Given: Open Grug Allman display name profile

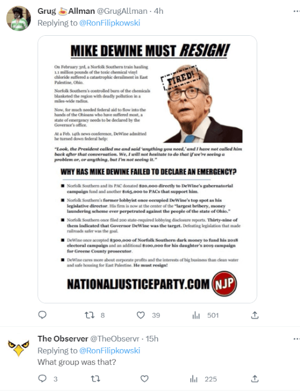Looking at the screenshot, I should point(66,11).
